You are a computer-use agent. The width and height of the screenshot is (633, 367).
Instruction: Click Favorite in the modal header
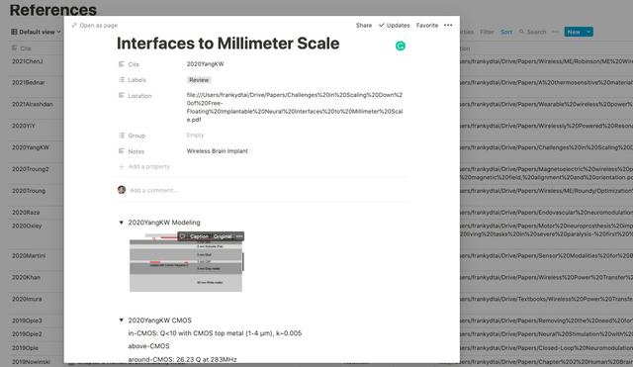coord(427,25)
